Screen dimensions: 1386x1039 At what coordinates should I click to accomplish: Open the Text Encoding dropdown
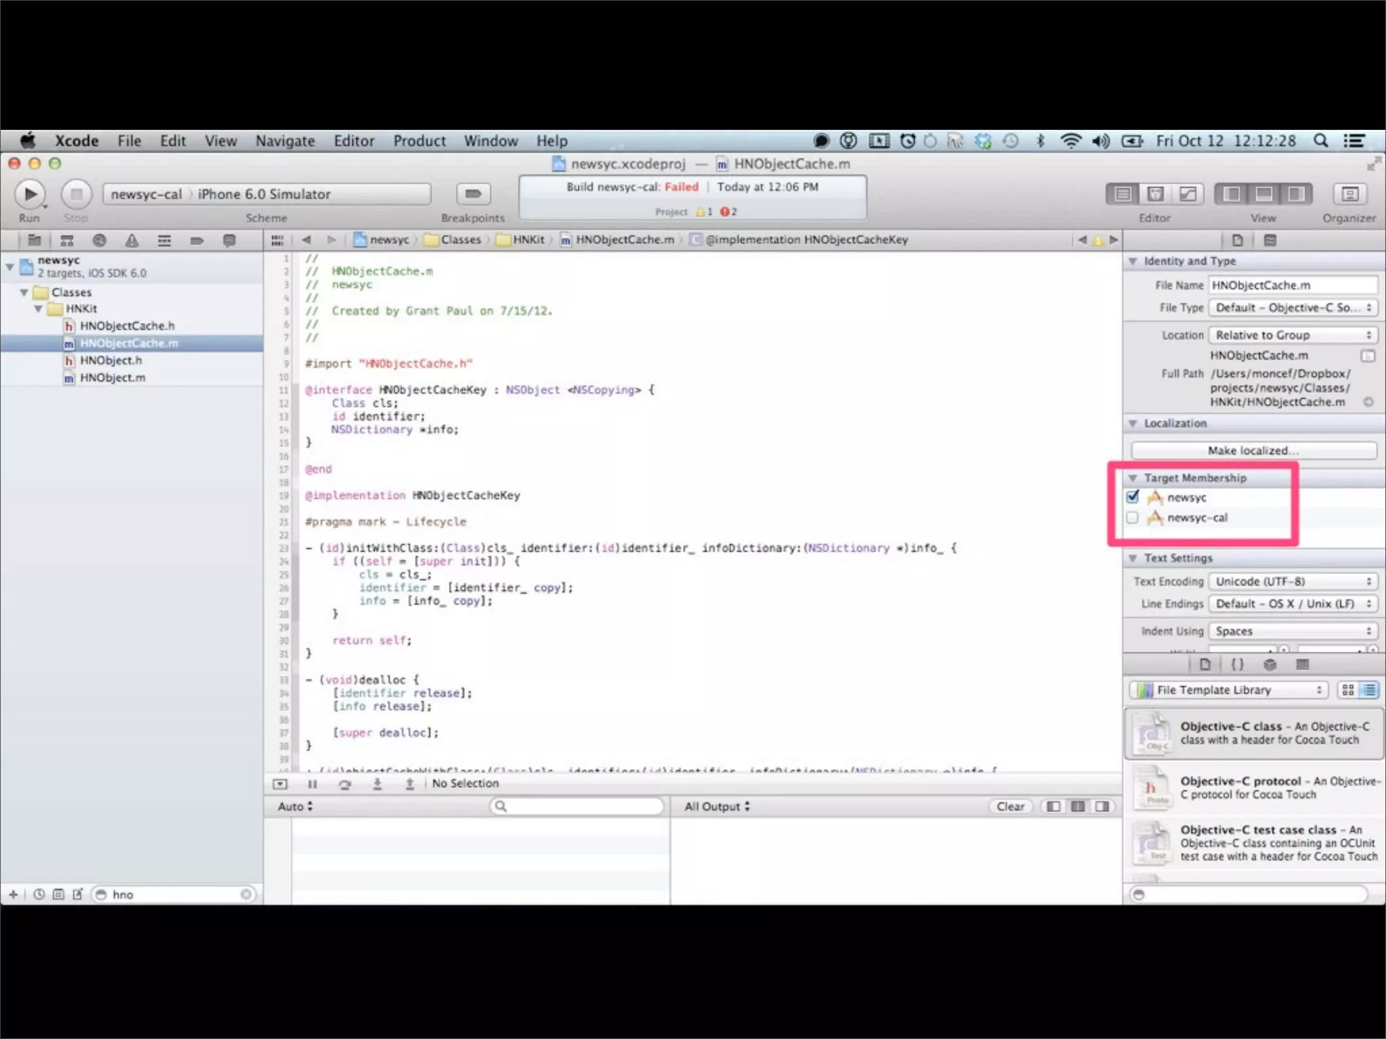tap(1293, 582)
